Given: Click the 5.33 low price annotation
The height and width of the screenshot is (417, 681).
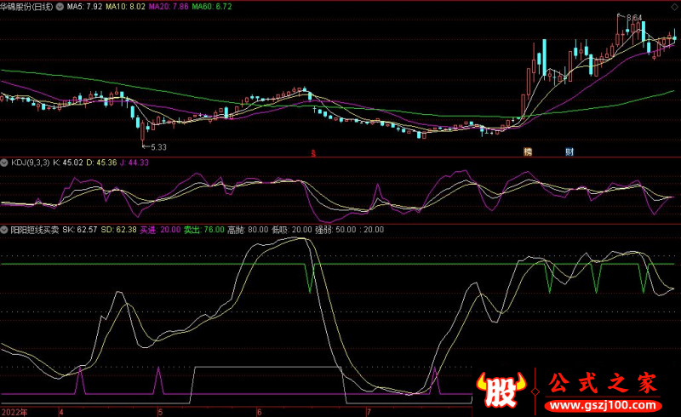Looking at the screenshot, I should pos(157,146).
